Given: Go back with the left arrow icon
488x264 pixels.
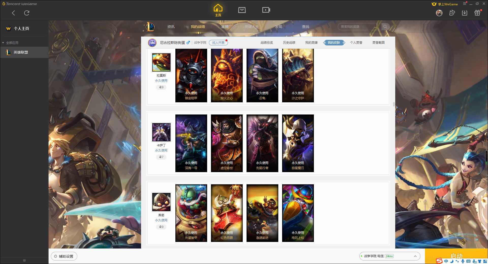Looking at the screenshot, I should pos(13,13).
